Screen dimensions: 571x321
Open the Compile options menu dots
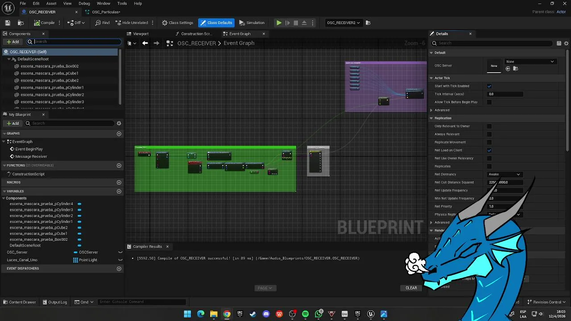click(x=60, y=23)
